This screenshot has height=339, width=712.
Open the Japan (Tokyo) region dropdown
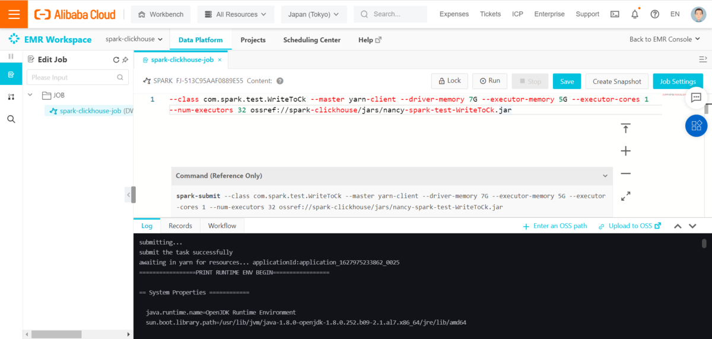coord(313,14)
